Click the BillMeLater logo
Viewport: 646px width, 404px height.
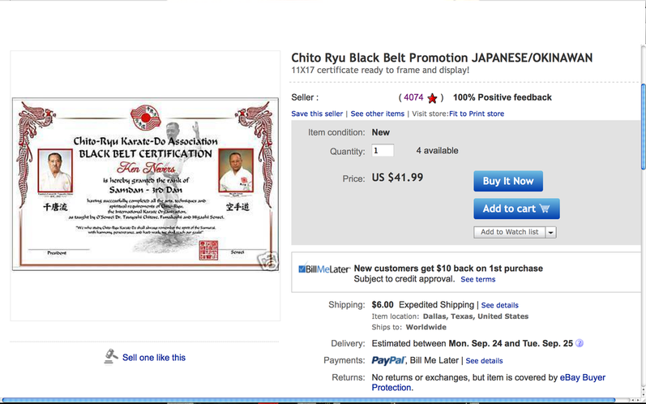pos(324,269)
